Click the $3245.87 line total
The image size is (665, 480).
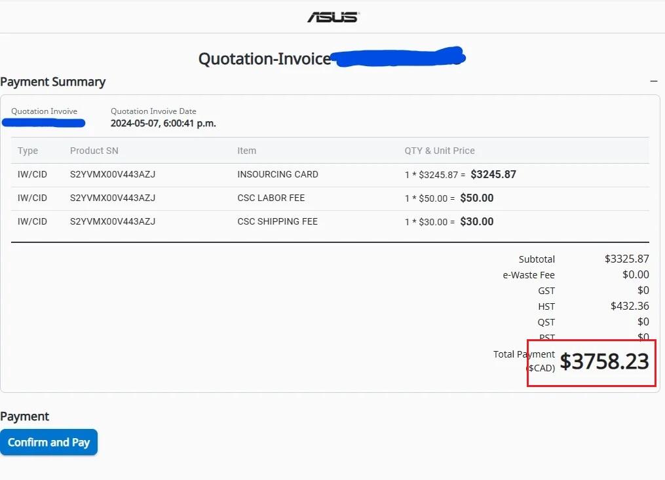(x=493, y=175)
